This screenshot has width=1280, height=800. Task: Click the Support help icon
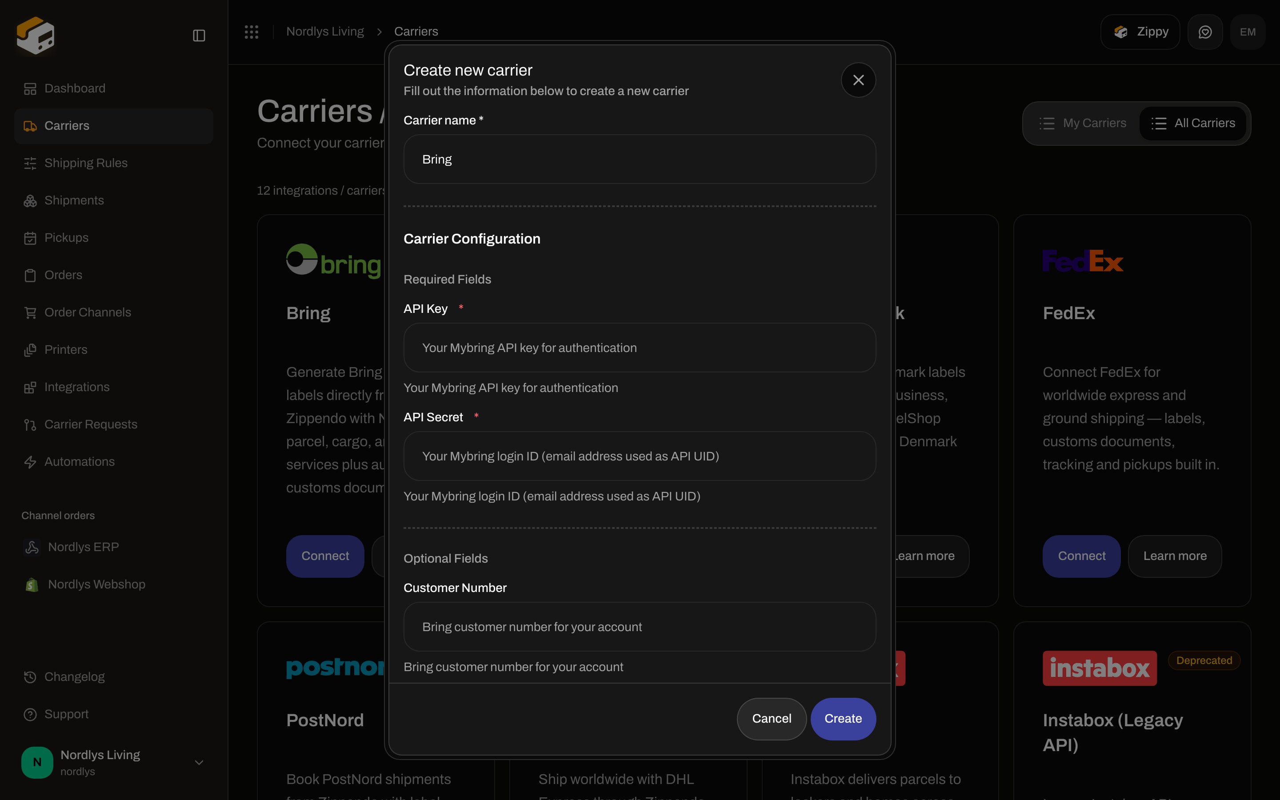click(30, 714)
